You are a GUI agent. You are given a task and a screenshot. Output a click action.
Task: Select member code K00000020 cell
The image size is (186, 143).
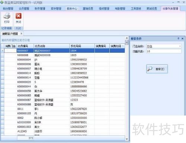25,82
